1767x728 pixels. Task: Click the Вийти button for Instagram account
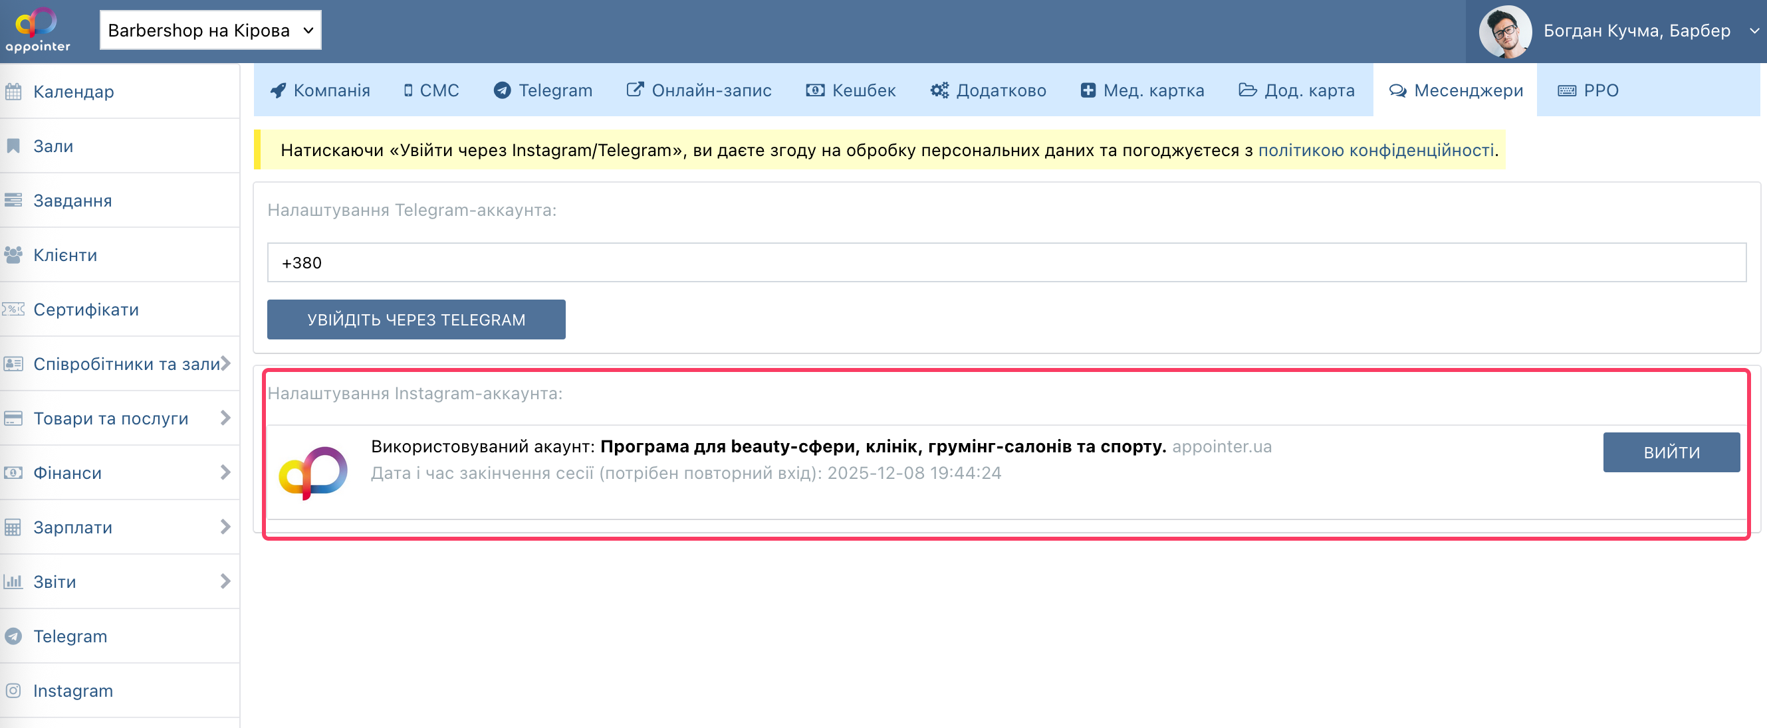tap(1671, 452)
